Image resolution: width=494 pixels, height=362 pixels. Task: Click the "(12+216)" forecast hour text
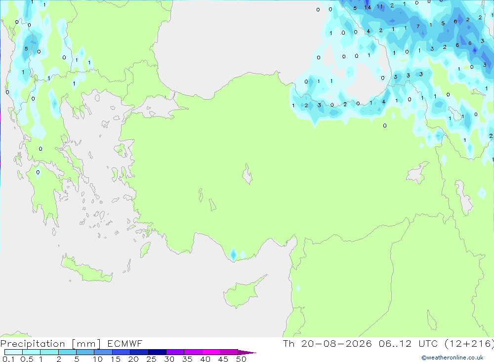pos(469,343)
